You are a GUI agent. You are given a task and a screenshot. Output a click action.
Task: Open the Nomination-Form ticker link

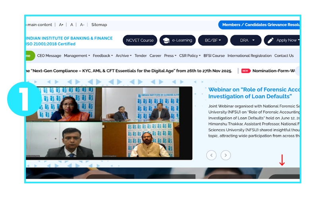274,71
